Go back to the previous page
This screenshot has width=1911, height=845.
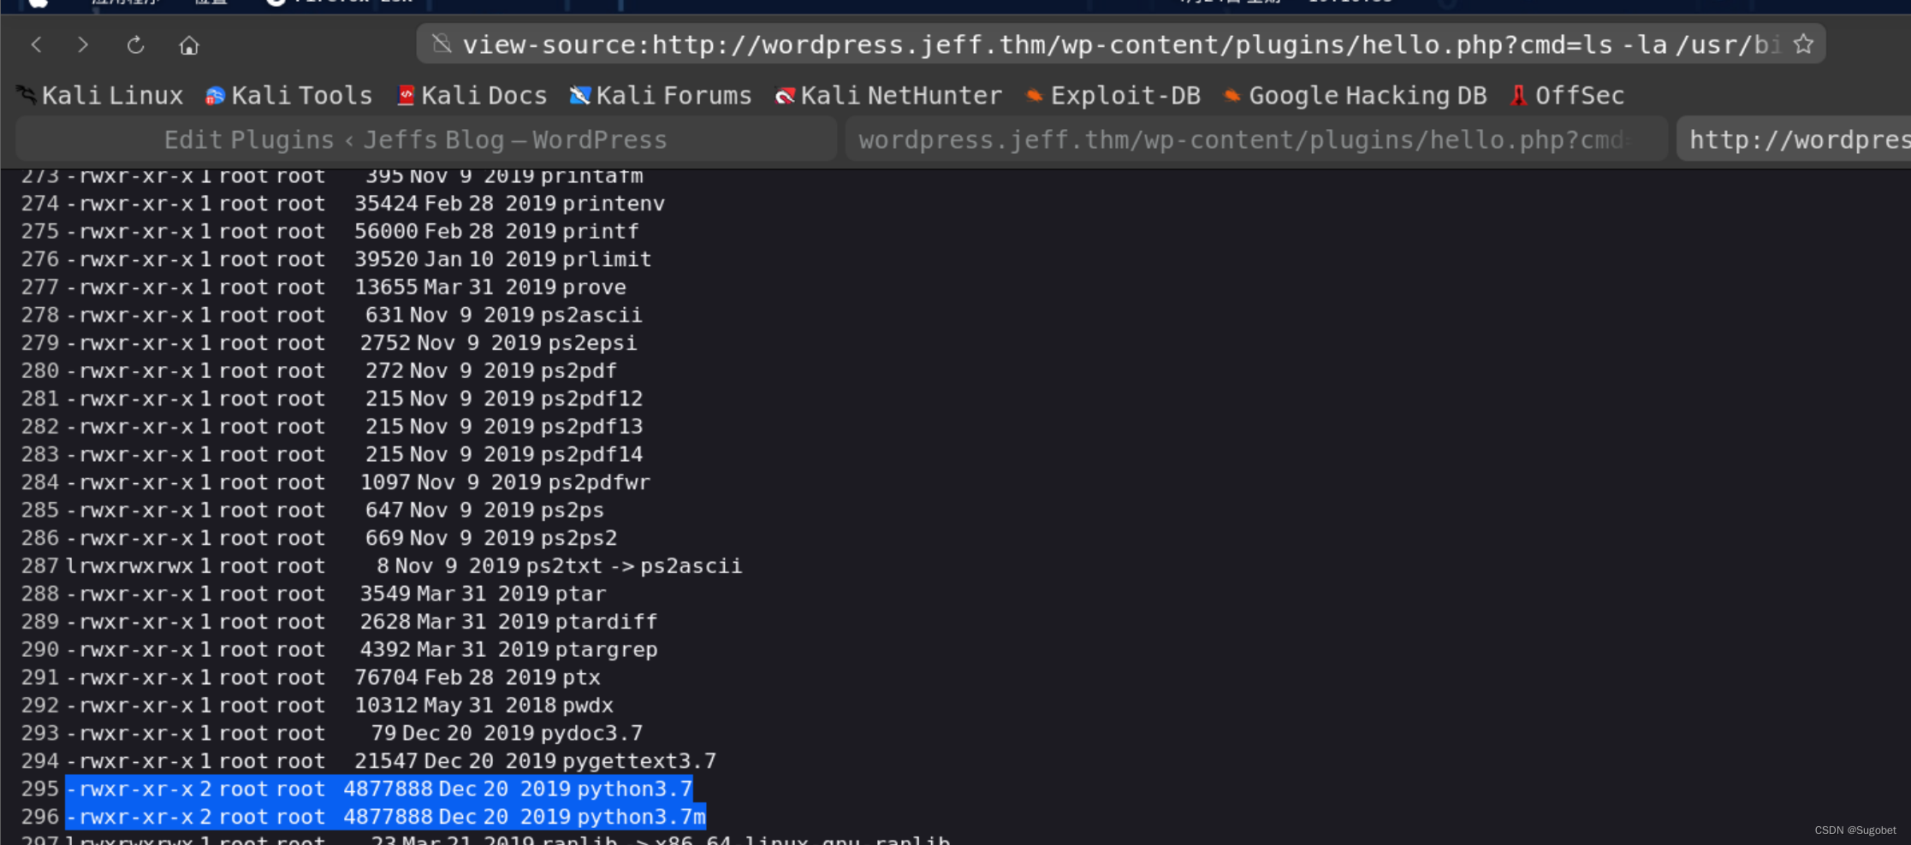[x=36, y=44]
